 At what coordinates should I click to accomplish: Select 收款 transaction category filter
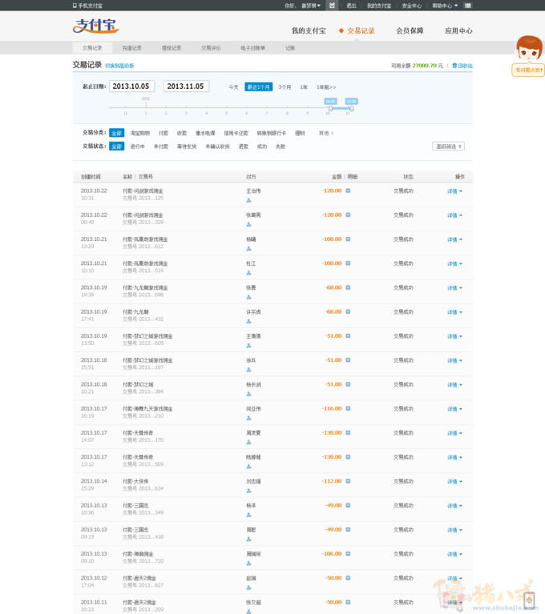coord(182,133)
